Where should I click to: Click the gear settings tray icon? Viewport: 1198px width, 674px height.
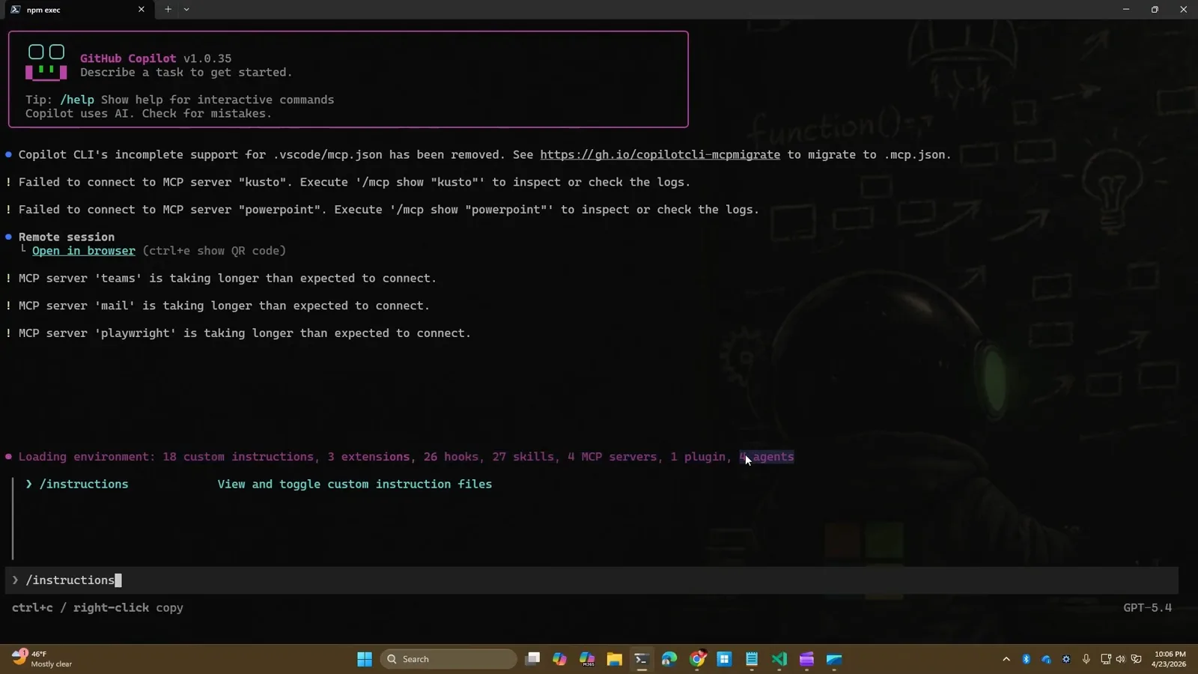(1066, 659)
